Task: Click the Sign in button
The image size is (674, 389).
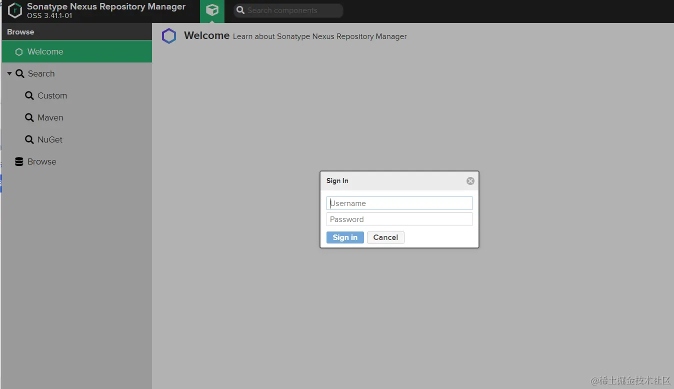Action: point(345,237)
